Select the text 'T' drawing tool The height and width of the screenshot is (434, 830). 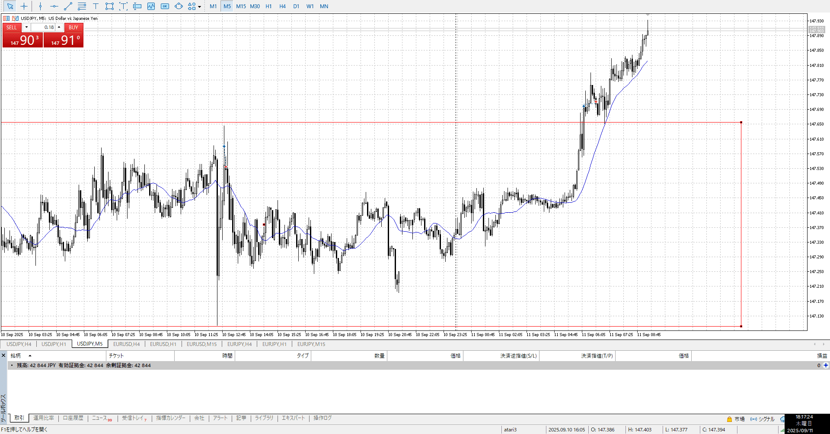96,6
